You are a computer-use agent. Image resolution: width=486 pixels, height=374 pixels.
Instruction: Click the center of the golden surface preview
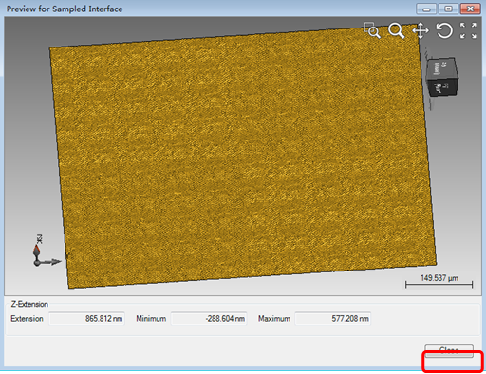click(243, 157)
